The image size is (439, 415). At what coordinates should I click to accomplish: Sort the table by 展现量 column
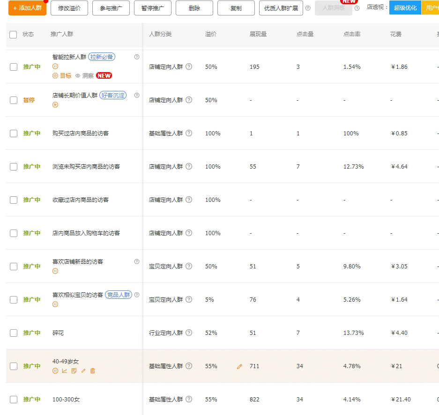pos(258,34)
